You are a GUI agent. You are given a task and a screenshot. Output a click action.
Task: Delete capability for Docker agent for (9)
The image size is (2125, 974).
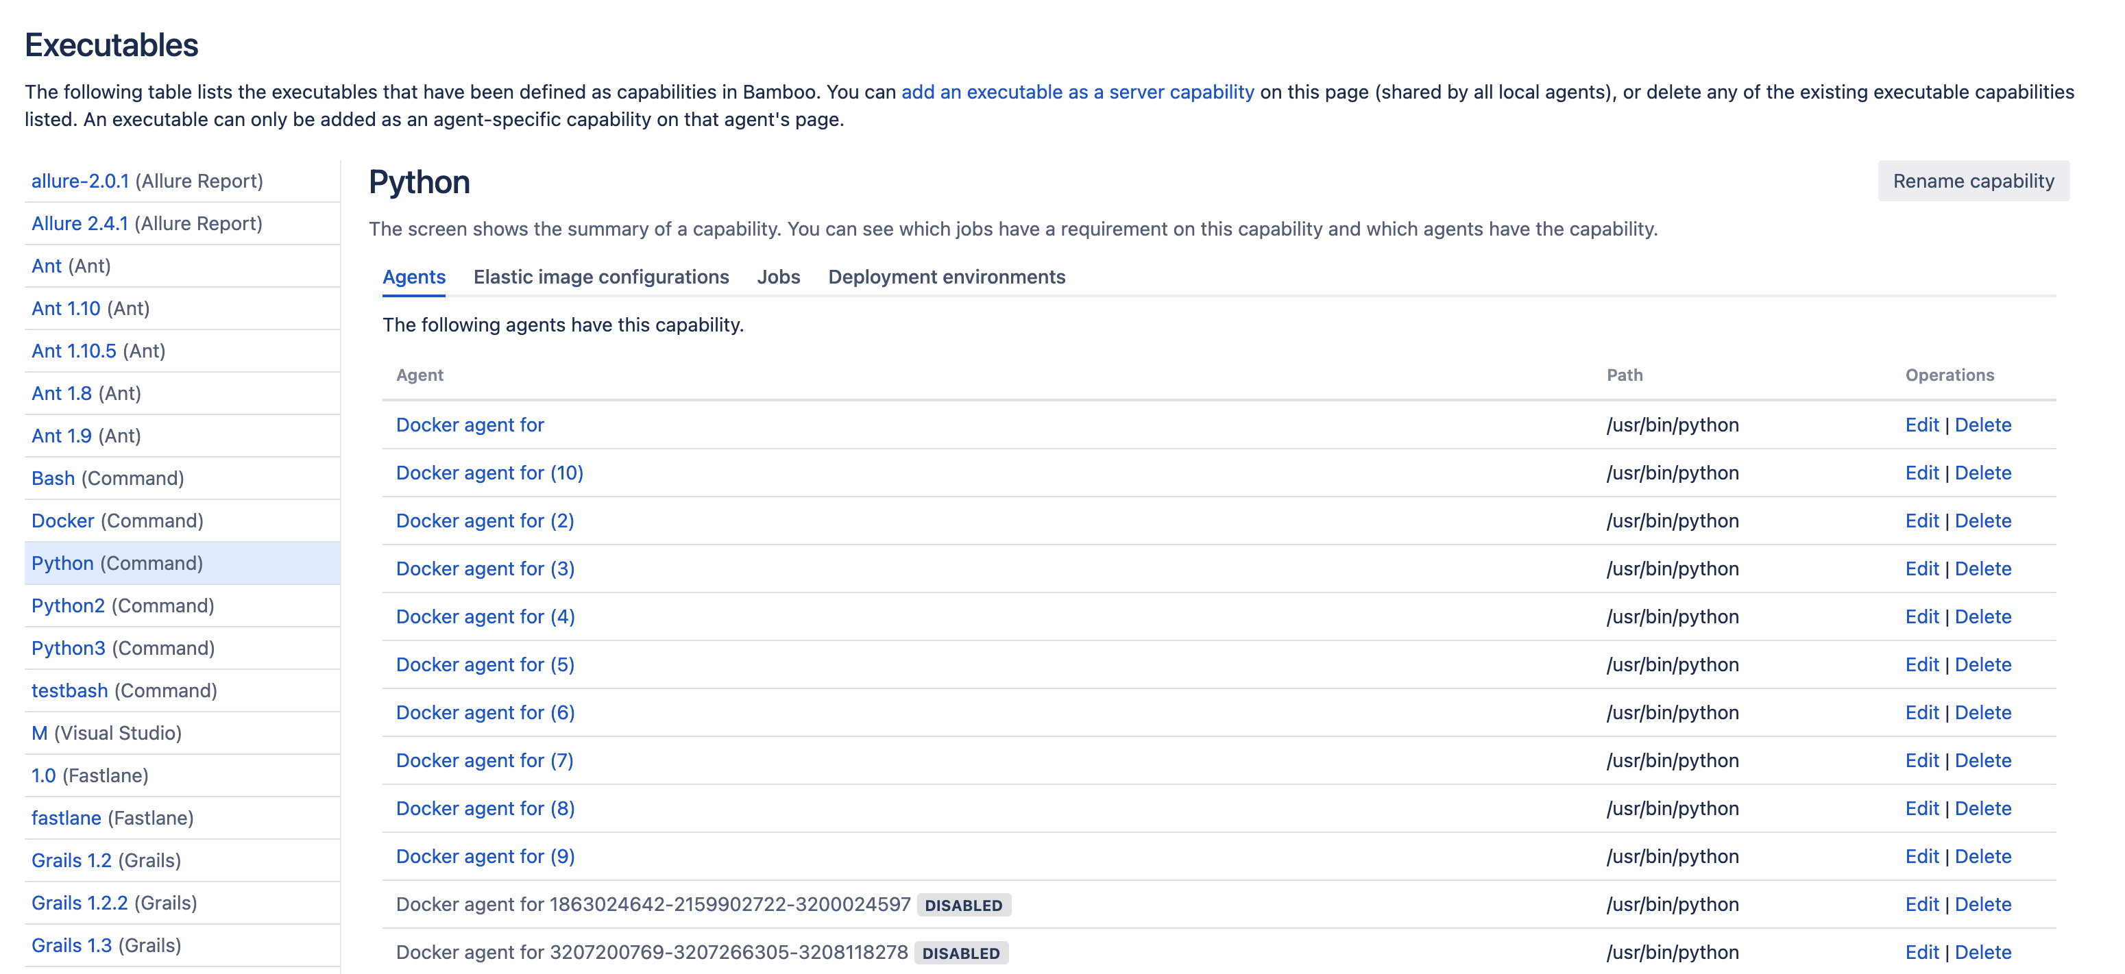[x=1982, y=857]
